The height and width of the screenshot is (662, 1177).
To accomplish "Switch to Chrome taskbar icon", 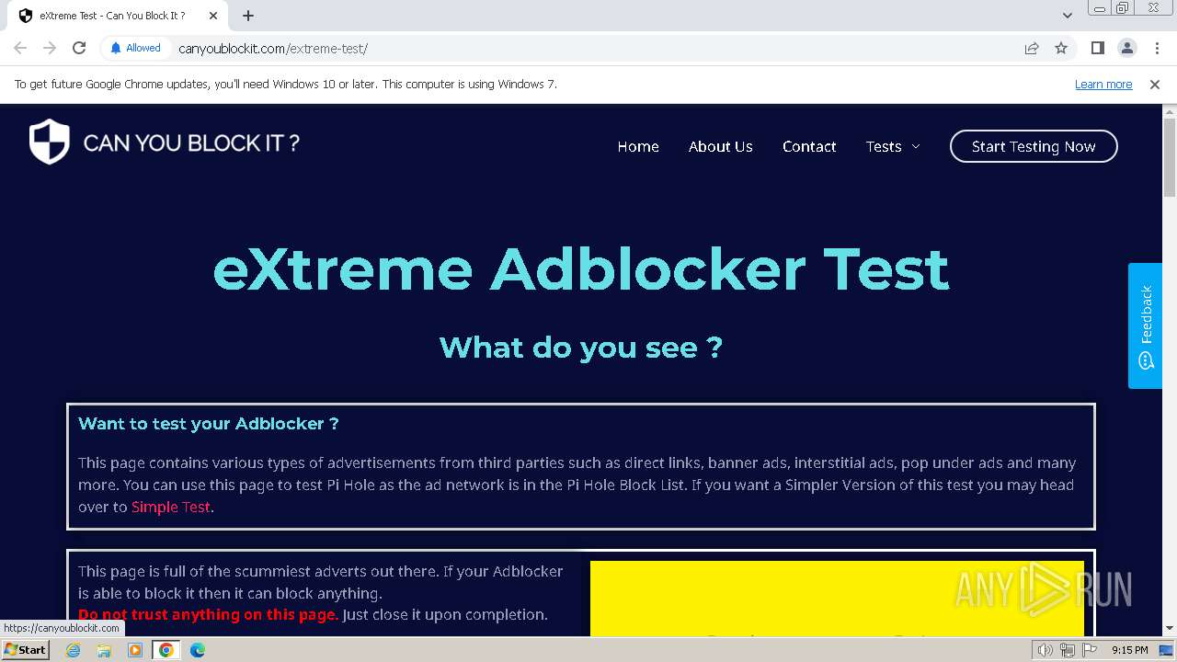I will [166, 650].
